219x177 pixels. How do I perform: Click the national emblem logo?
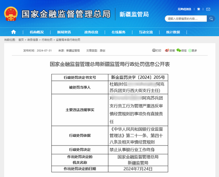(11, 14)
